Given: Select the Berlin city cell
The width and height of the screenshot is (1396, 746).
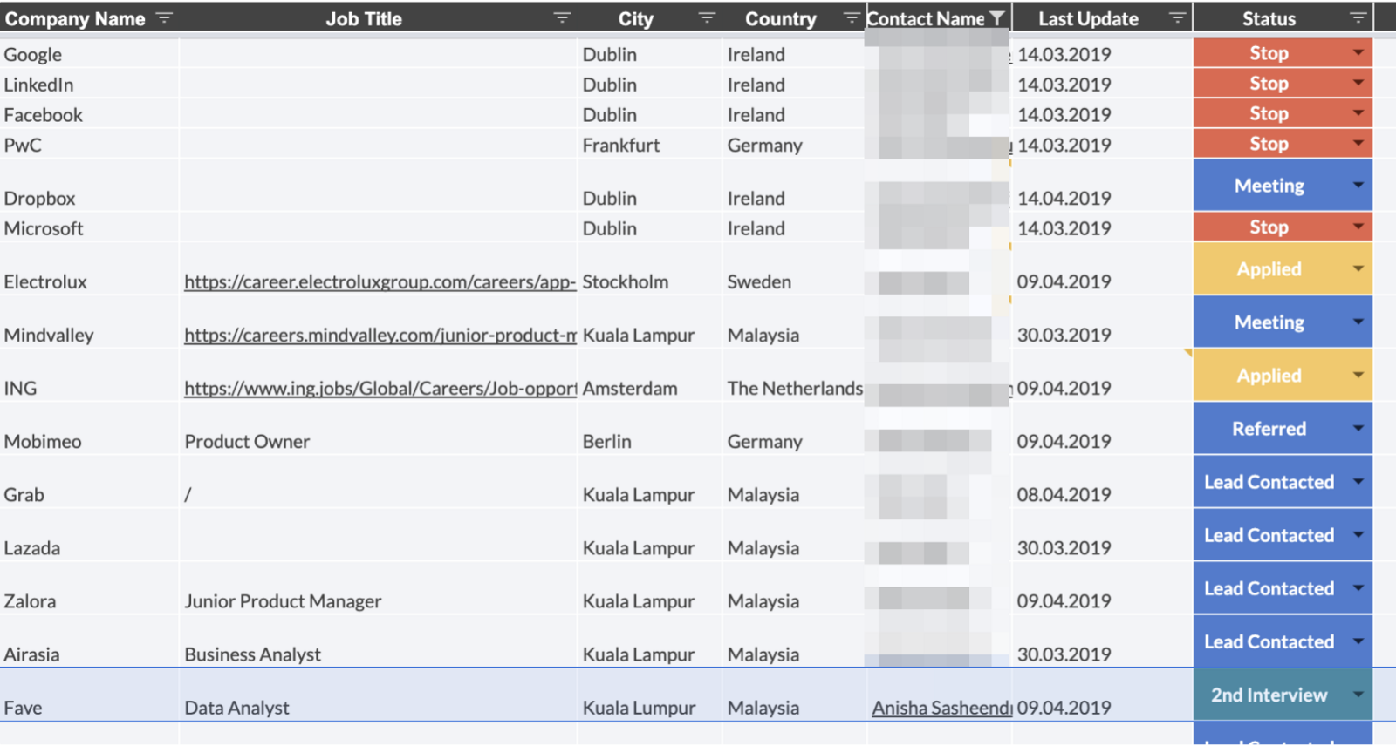Looking at the screenshot, I should pyautogui.click(x=650, y=429).
